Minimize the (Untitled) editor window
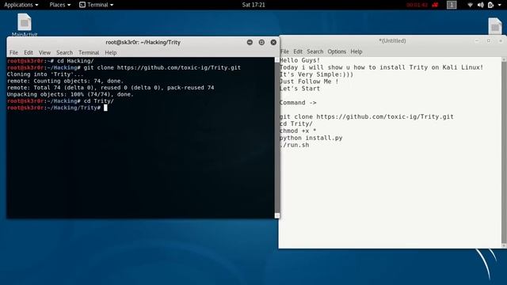This screenshot has width=507, height=285. [x=477, y=40]
